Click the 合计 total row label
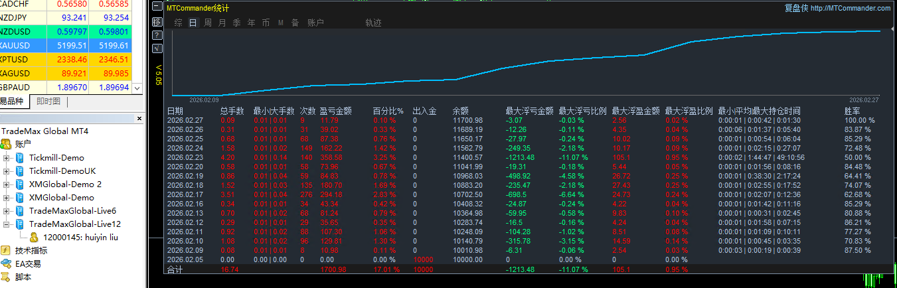The image size is (897, 288). pos(175,269)
